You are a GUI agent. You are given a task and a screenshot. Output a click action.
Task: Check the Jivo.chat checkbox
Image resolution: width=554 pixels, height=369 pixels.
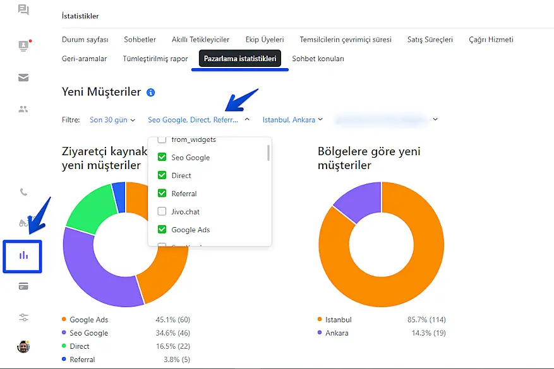coord(162,212)
